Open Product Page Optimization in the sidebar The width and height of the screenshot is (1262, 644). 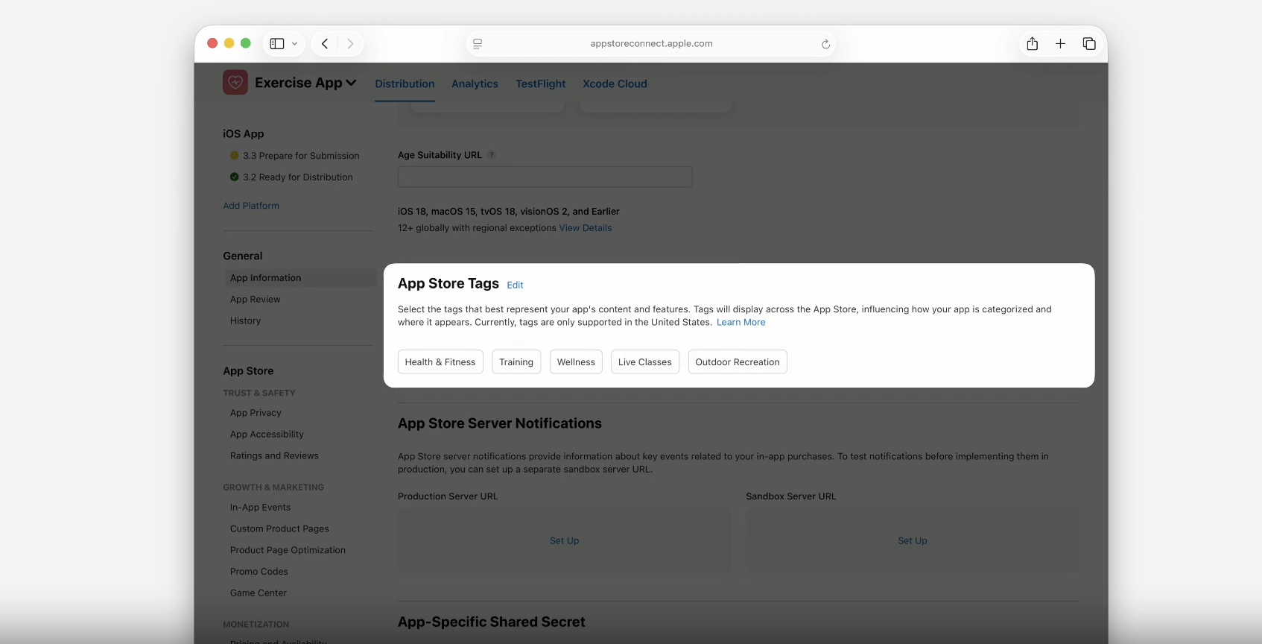pos(288,550)
